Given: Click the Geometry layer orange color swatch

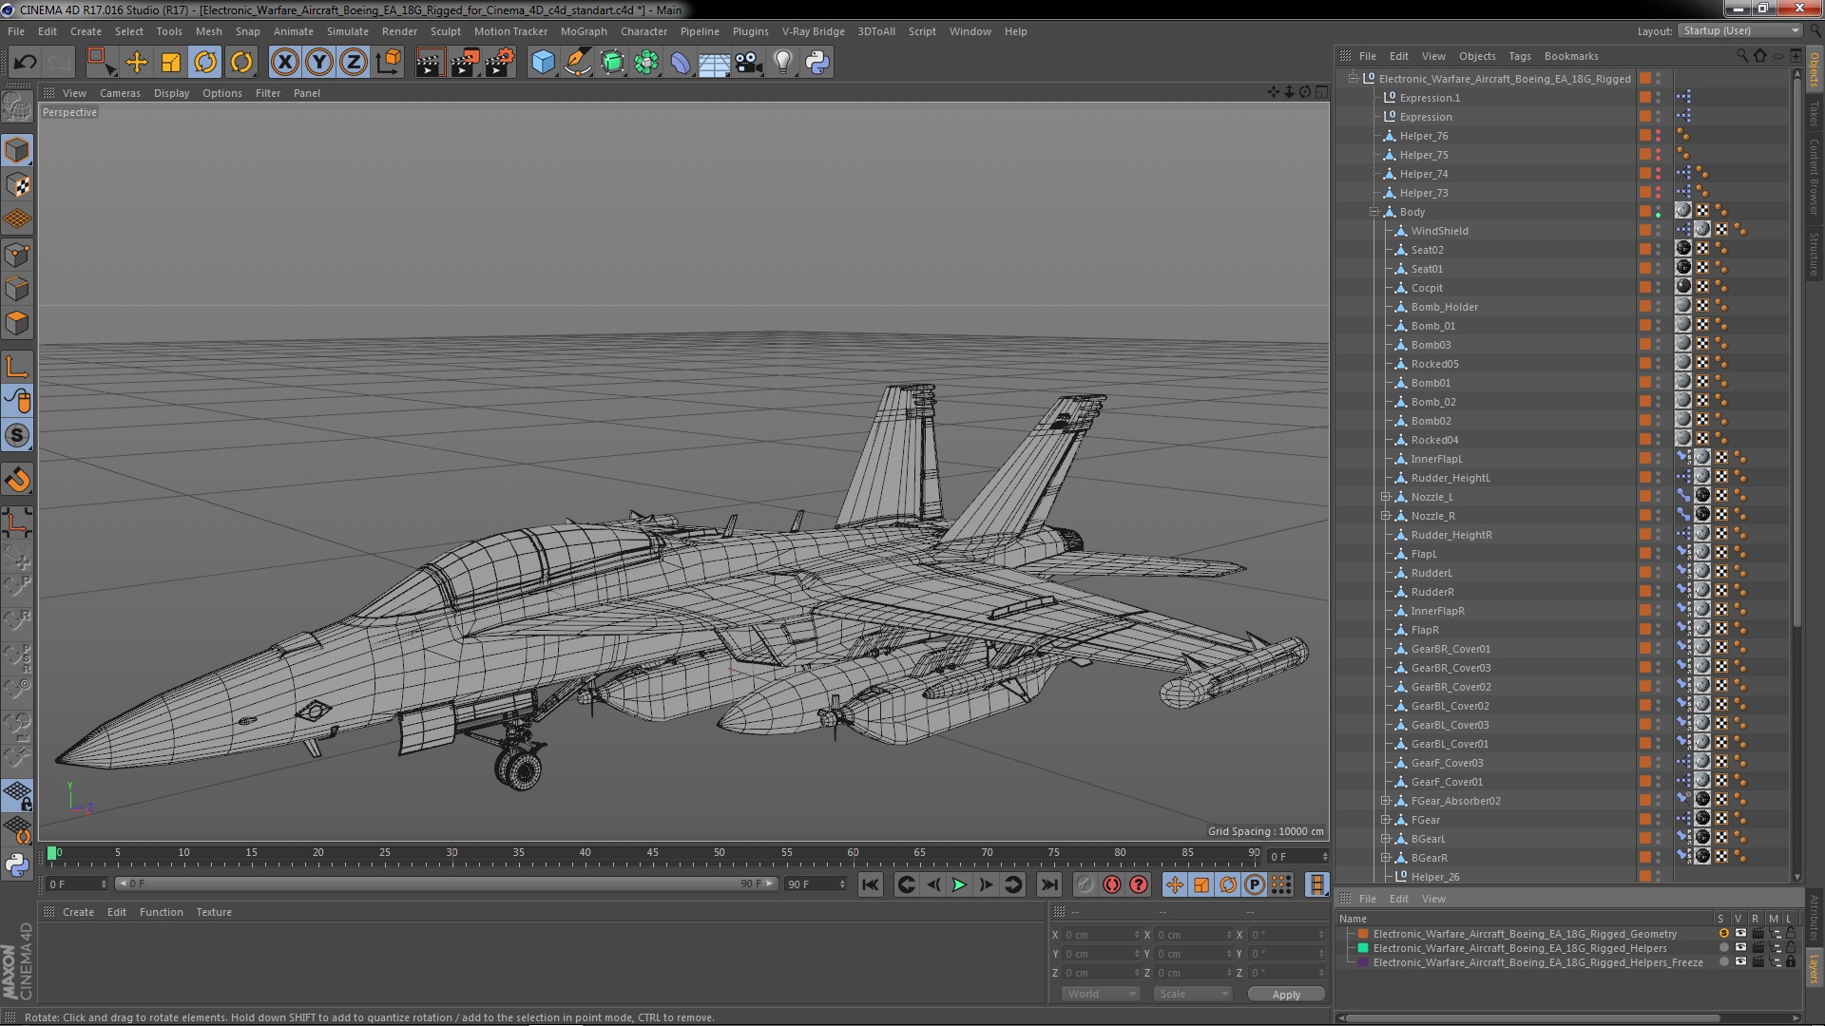Looking at the screenshot, I should click(x=1363, y=934).
